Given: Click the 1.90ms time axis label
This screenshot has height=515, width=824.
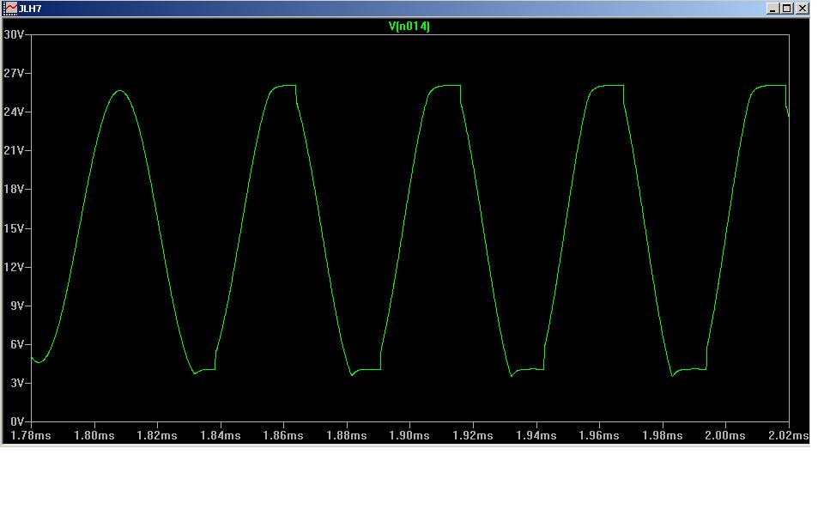Looking at the screenshot, I should point(409,436).
